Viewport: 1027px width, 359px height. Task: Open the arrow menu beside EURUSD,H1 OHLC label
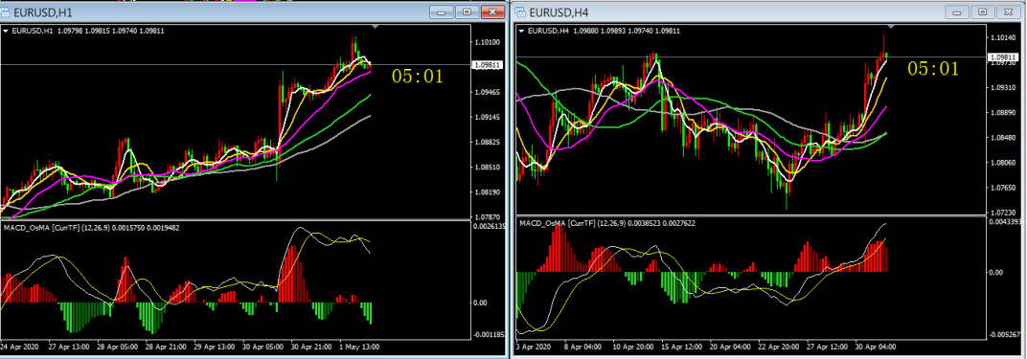point(6,31)
